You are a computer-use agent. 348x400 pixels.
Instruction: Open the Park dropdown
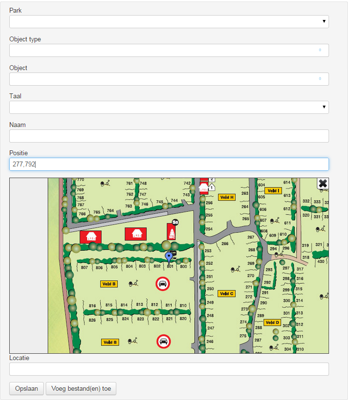[169, 21]
